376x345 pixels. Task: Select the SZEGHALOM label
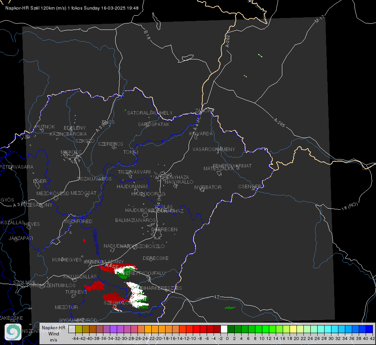[118, 303]
